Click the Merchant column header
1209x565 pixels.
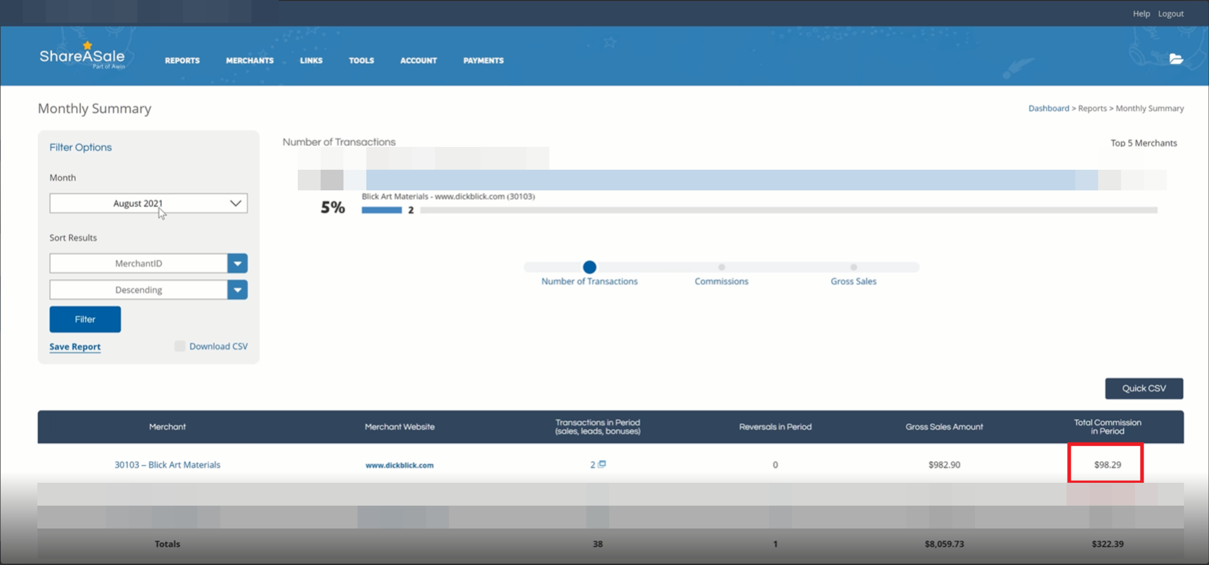tap(168, 426)
